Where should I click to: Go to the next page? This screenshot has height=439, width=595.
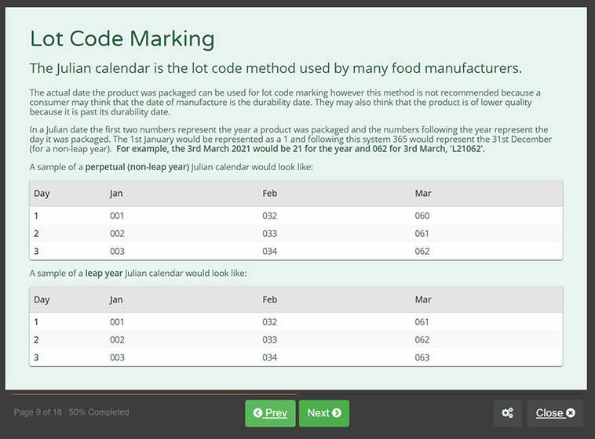pyautogui.click(x=323, y=413)
